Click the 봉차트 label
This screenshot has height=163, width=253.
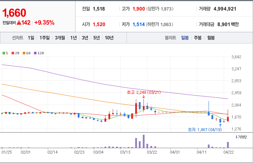coord(170,38)
